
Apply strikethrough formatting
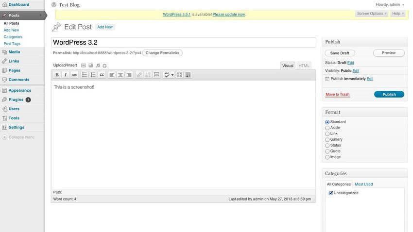pyautogui.click(x=74, y=75)
